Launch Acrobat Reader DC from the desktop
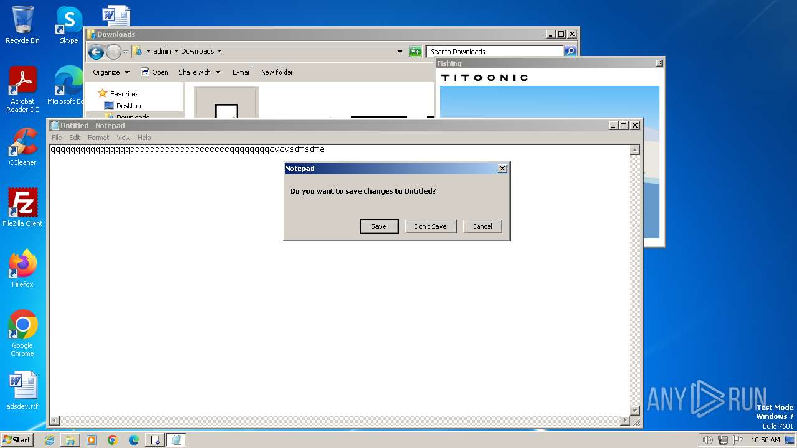 pyautogui.click(x=22, y=90)
